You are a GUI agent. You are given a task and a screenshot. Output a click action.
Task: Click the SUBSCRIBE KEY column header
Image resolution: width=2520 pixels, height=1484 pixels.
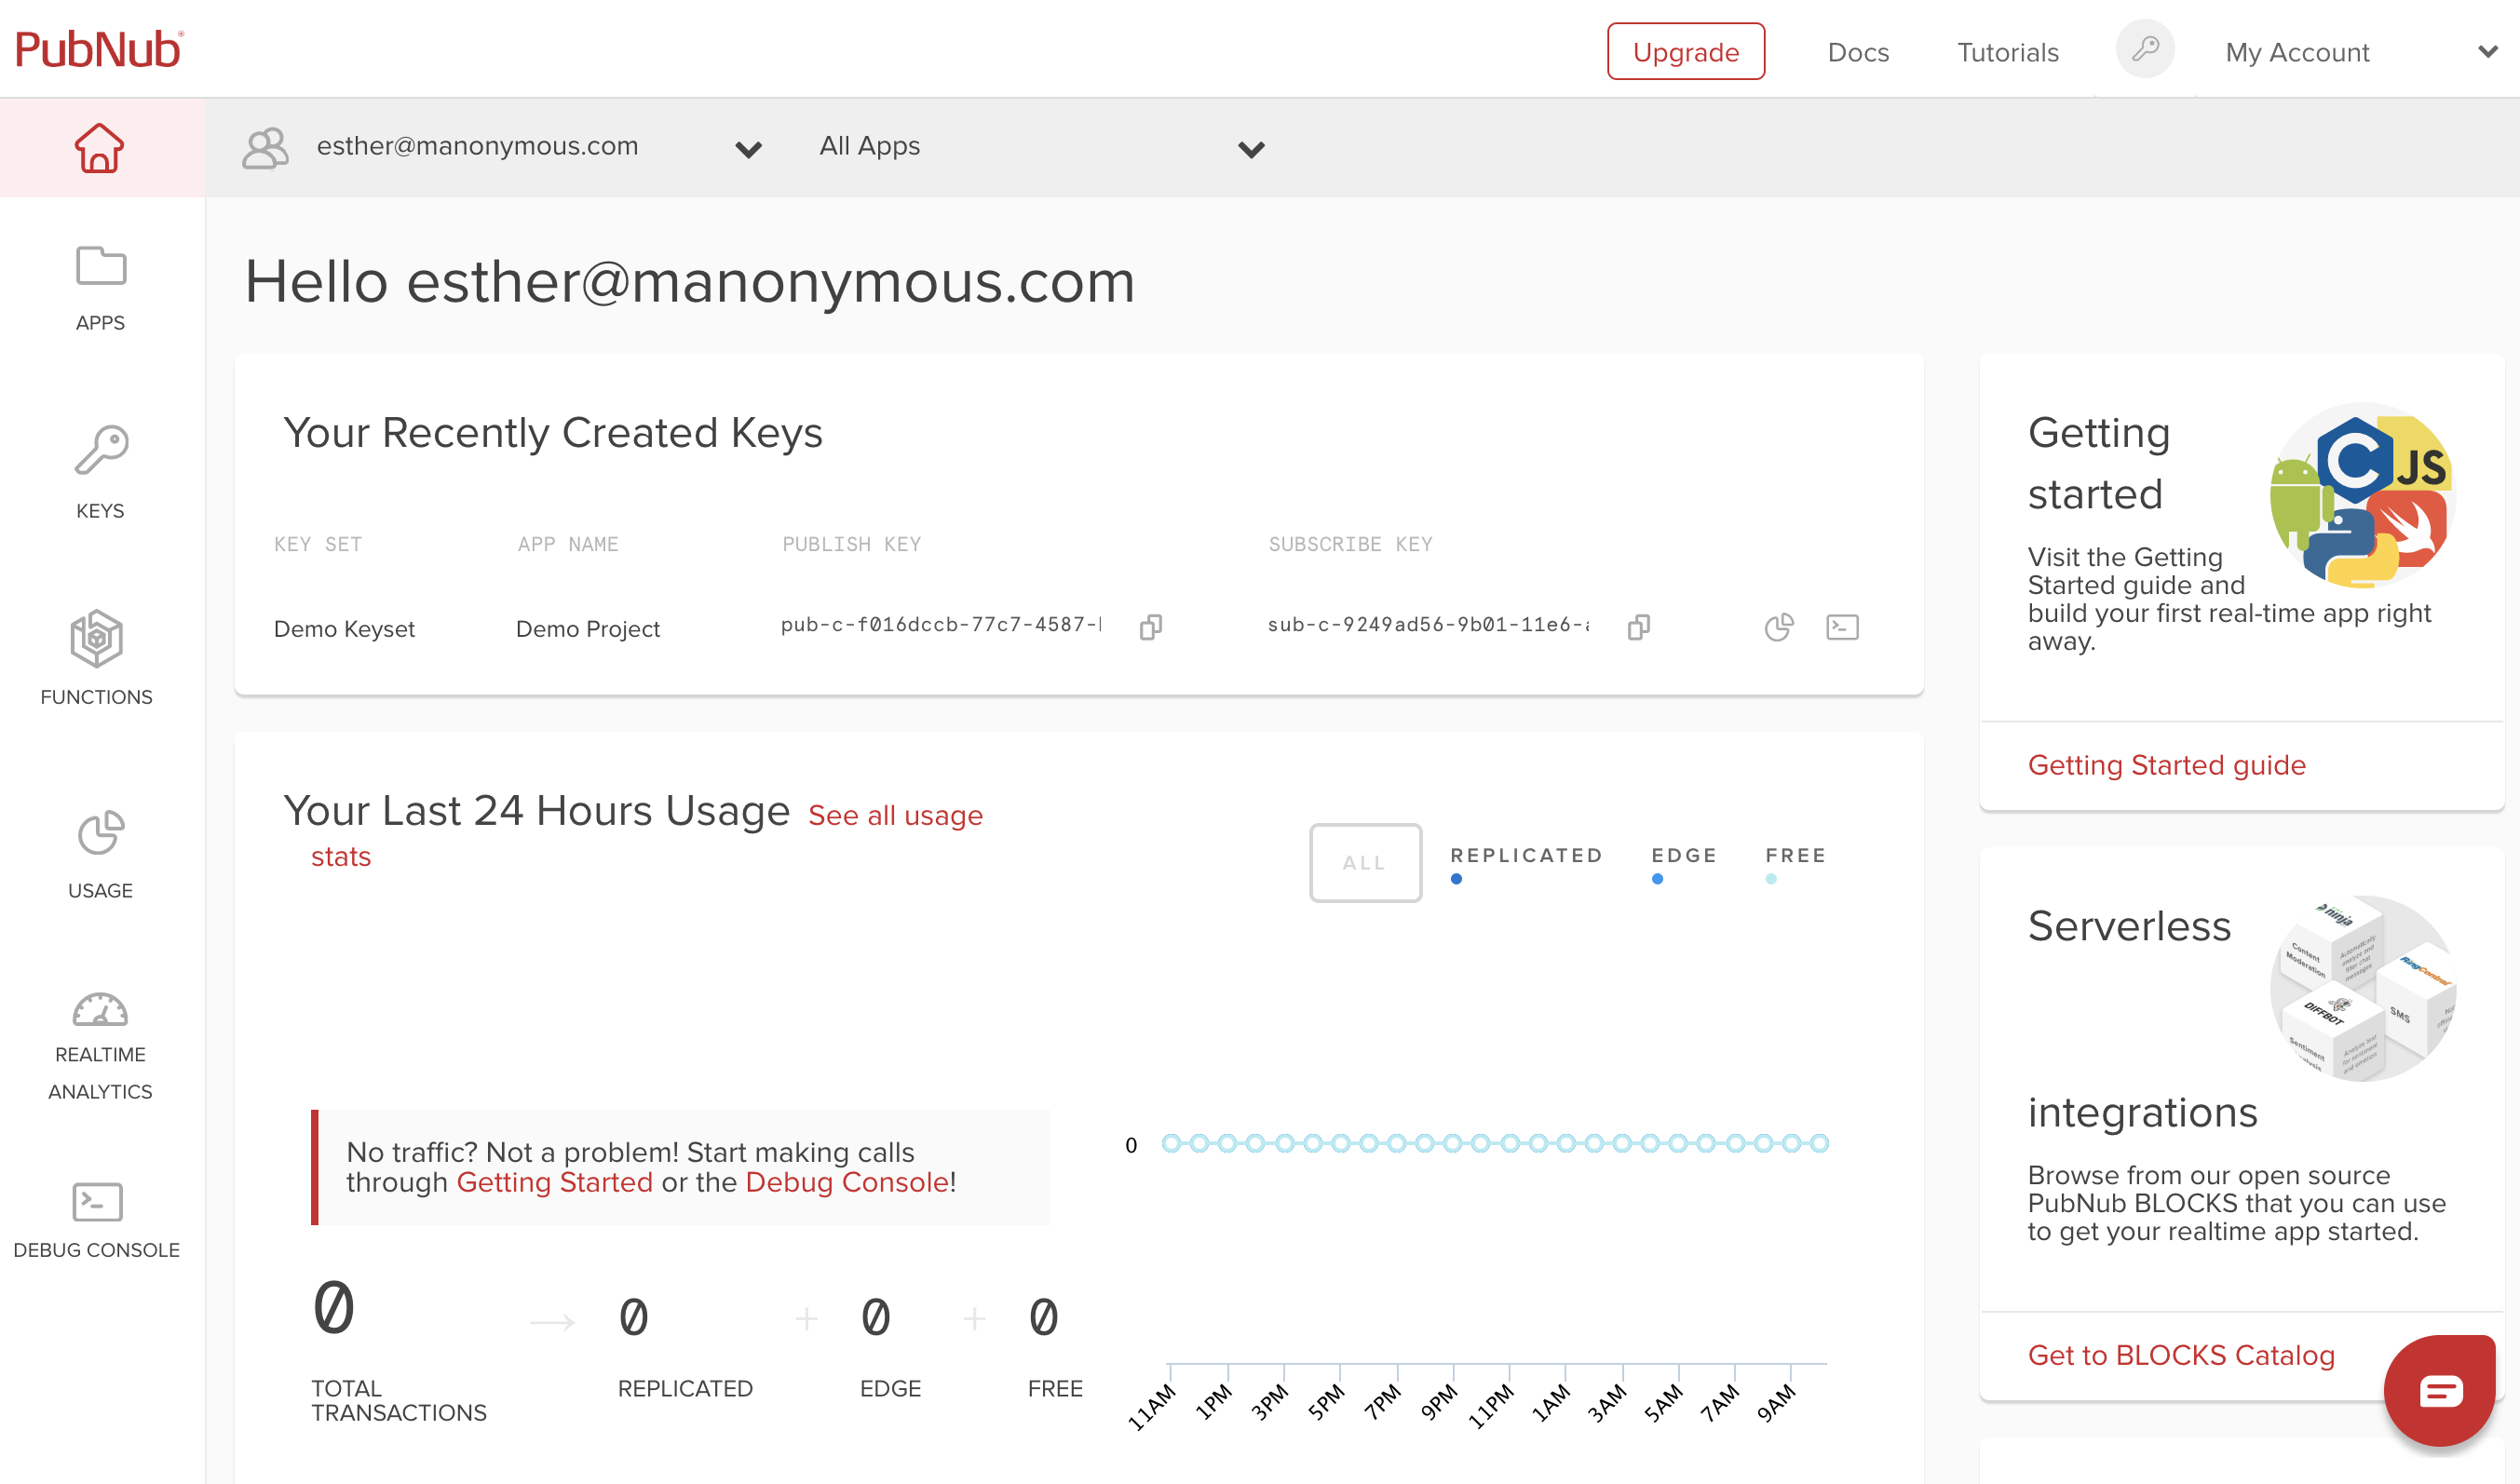[1350, 544]
